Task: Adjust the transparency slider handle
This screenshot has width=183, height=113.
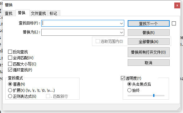Action: (x=154, y=96)
